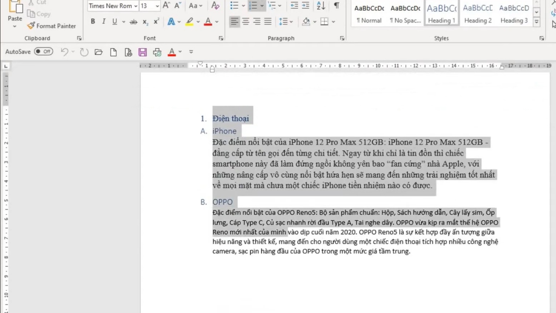Select Align Left paragraph alignment

(x=234, y=21)
